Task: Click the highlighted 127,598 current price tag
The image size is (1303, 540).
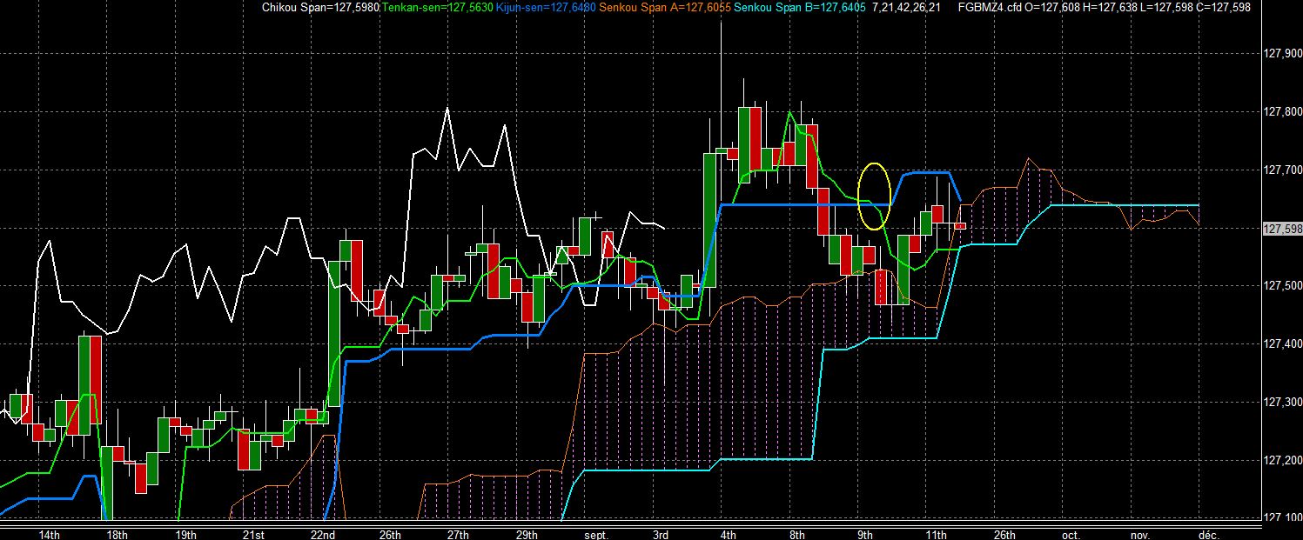Action: pos(1280,229)
